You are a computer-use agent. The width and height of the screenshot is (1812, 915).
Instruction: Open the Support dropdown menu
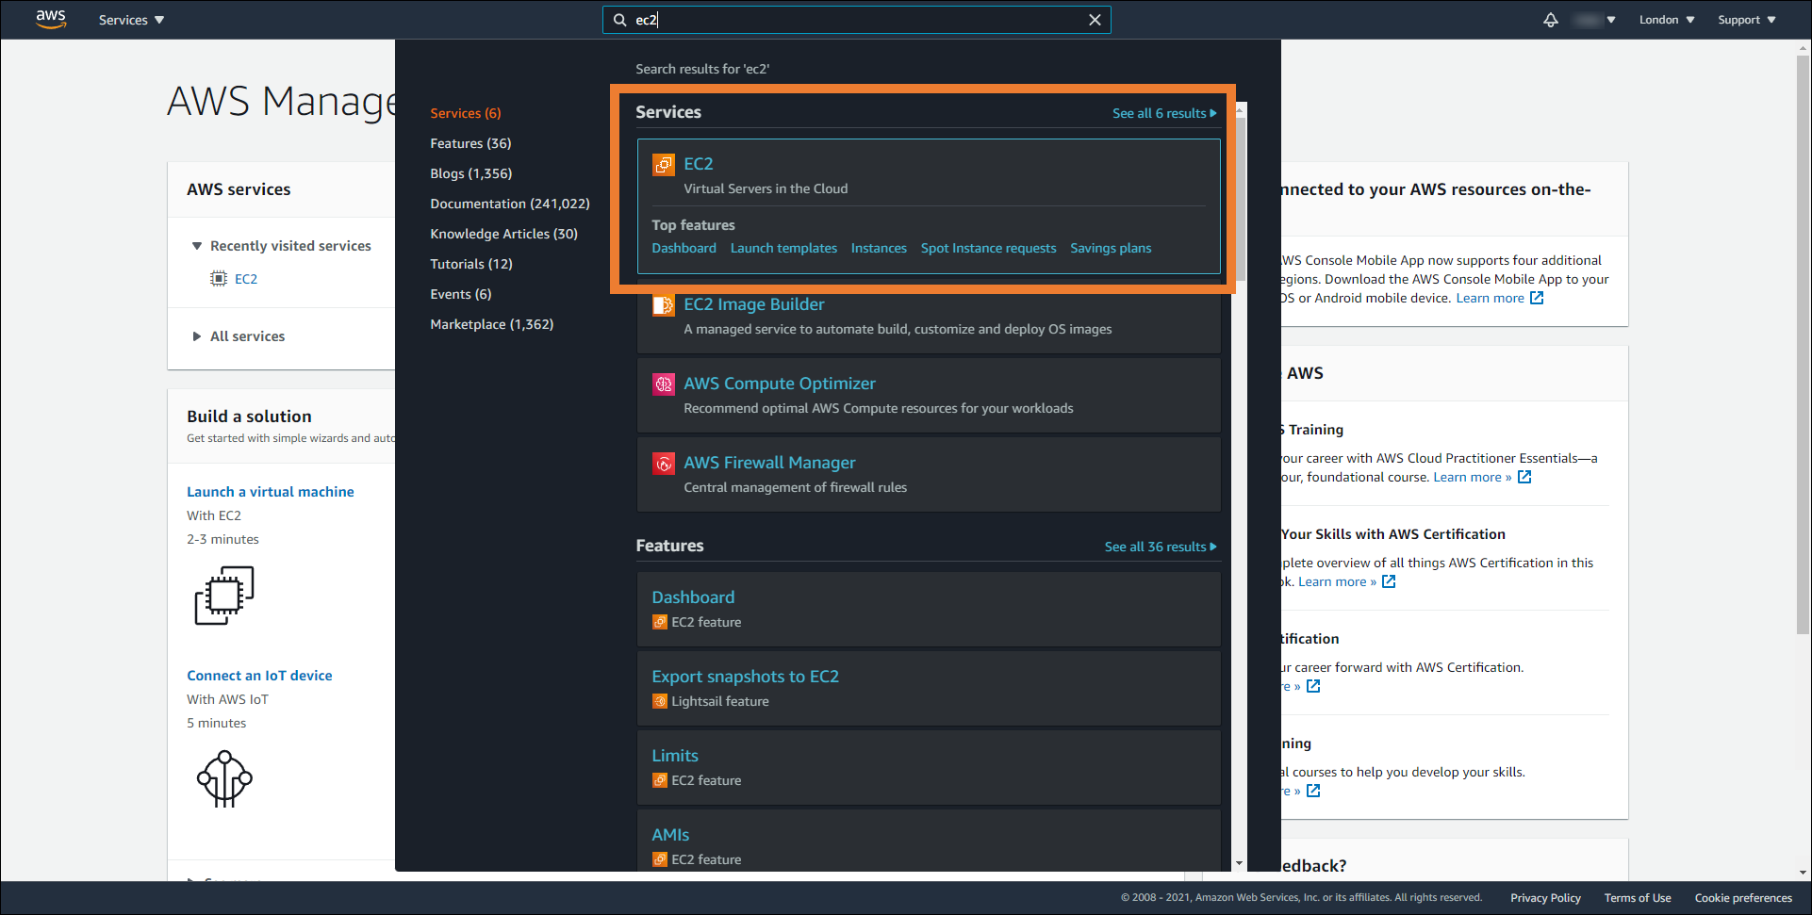[x=1746, y=20]
